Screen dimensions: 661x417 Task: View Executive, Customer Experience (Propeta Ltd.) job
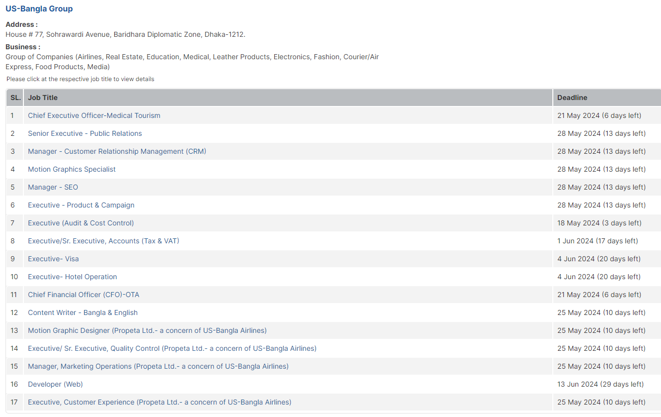pos(160,402)
